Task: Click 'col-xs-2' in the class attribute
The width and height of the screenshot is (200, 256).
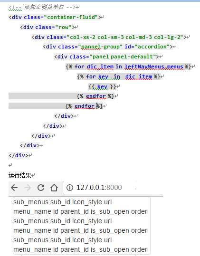Action: pos(83,37)
